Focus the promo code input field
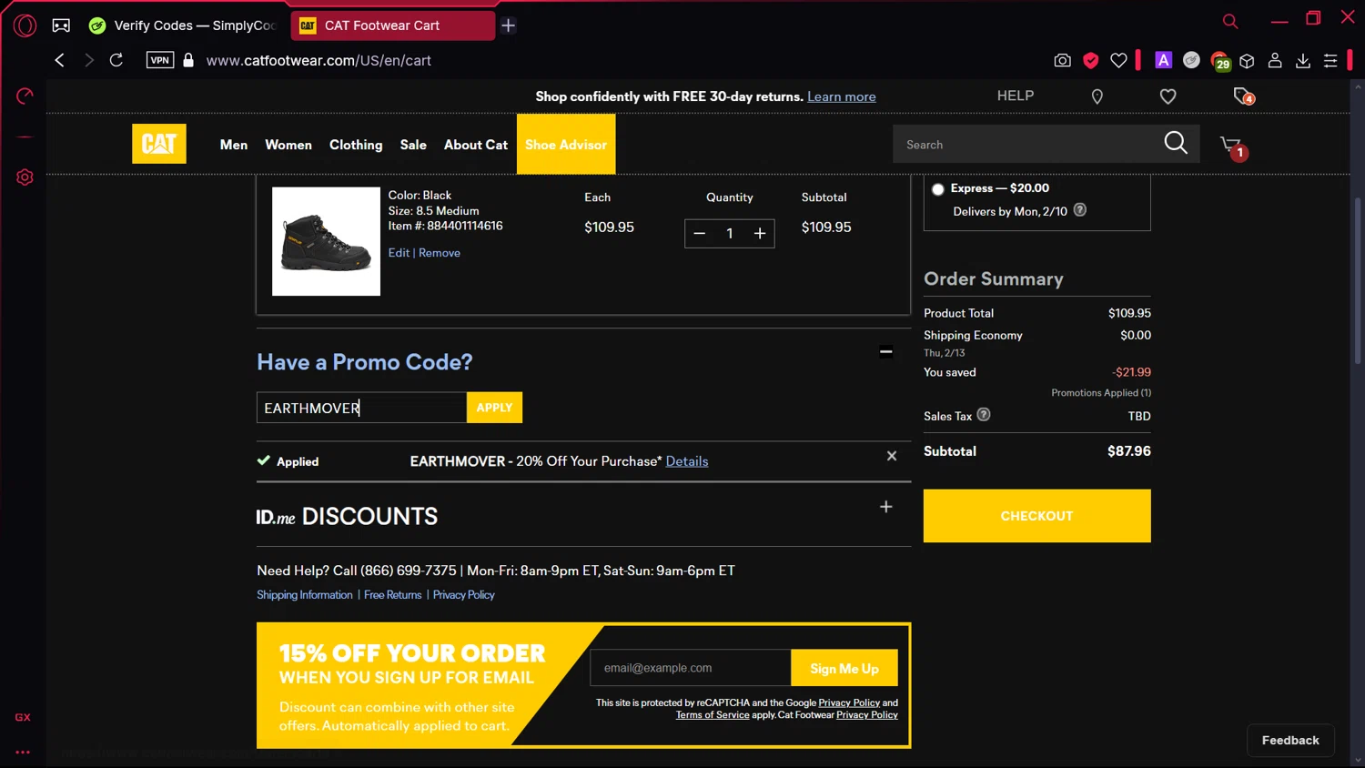The image size is (1365, 768). (x=362, y=408)
